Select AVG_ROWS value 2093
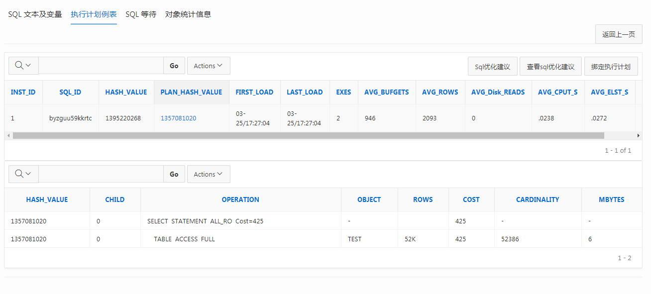The height and width of the screenshot is (294, 651). coord(430,118)
